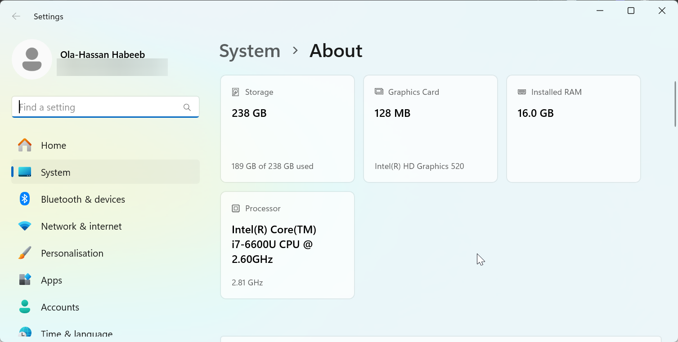Click the Bluetooth icon in sidebar
This screenshot has width=678, height=342.
pyautogui.click(x=25, y=199)
